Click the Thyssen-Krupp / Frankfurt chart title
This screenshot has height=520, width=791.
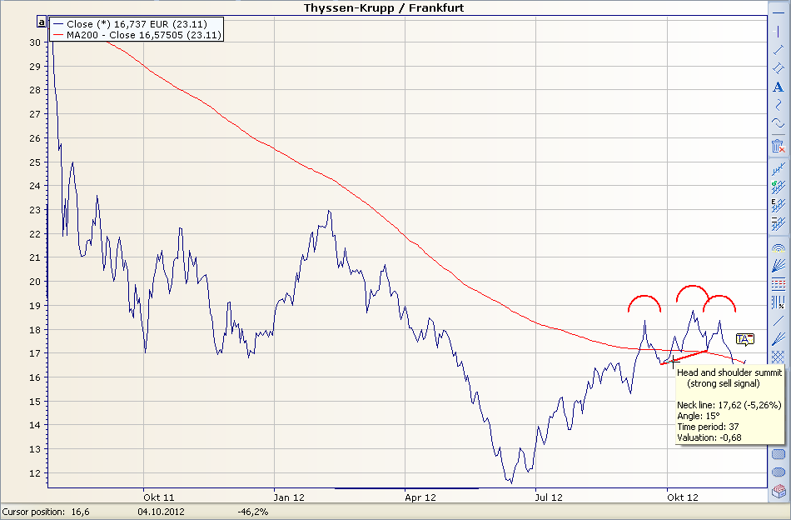click(383, 8)
